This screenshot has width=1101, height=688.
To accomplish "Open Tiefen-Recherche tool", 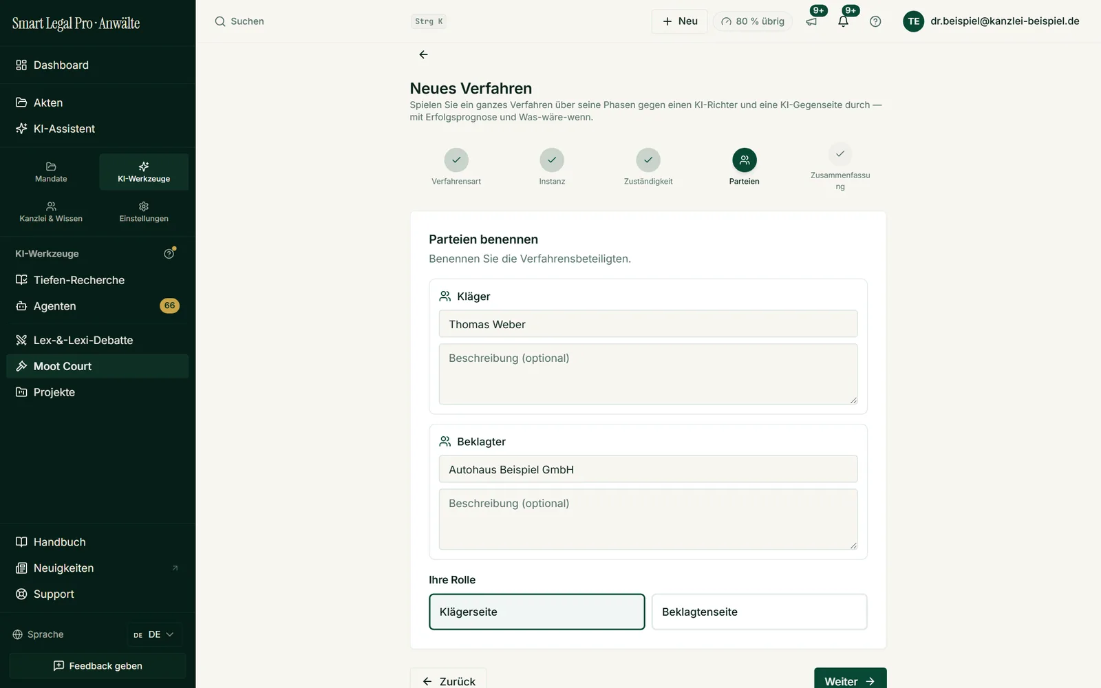I will click(x=98, y=280).
